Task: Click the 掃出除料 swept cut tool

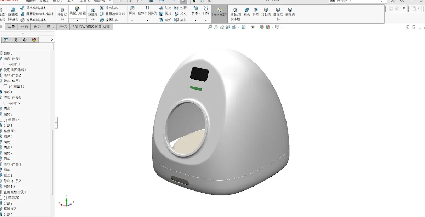Action: [109, 8]
